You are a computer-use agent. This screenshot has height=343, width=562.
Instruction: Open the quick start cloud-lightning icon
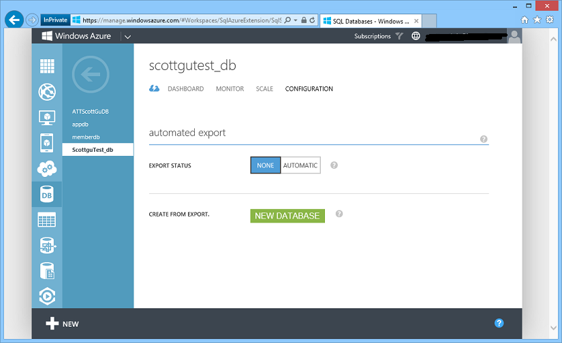point(154,88)
